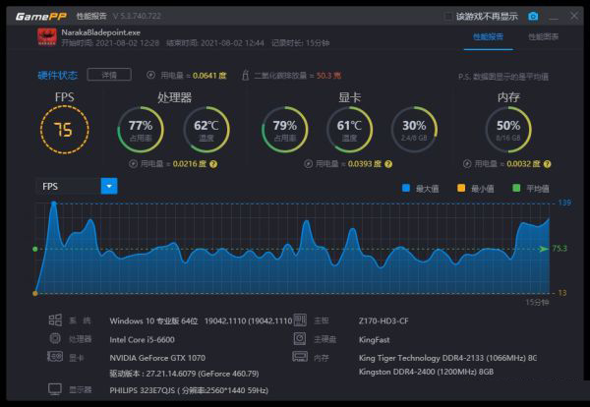Click the camera screenshot icon in title bar

pos(533,16)
